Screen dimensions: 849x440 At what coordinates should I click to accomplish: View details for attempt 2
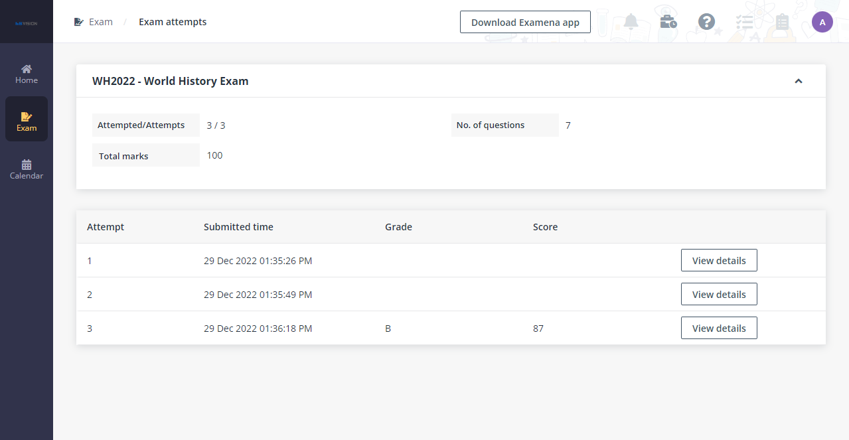(x=719, y=294)
